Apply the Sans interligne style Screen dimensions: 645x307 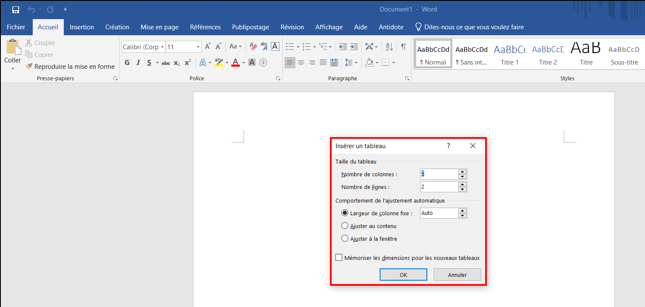tap(472, 54)
